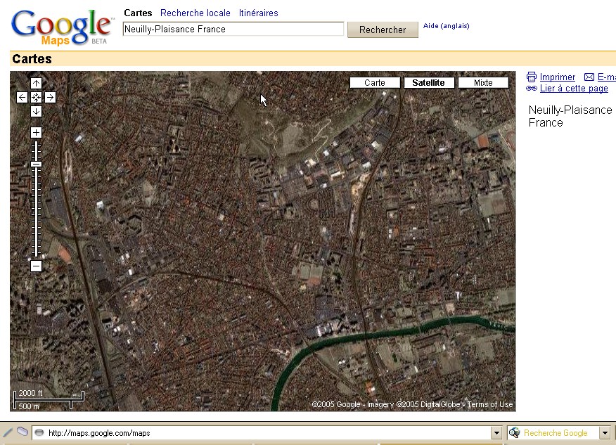The width and height of the screenshot is (616, 445).
Task: Click the Google Maps logo
Action: pos(62,26)
